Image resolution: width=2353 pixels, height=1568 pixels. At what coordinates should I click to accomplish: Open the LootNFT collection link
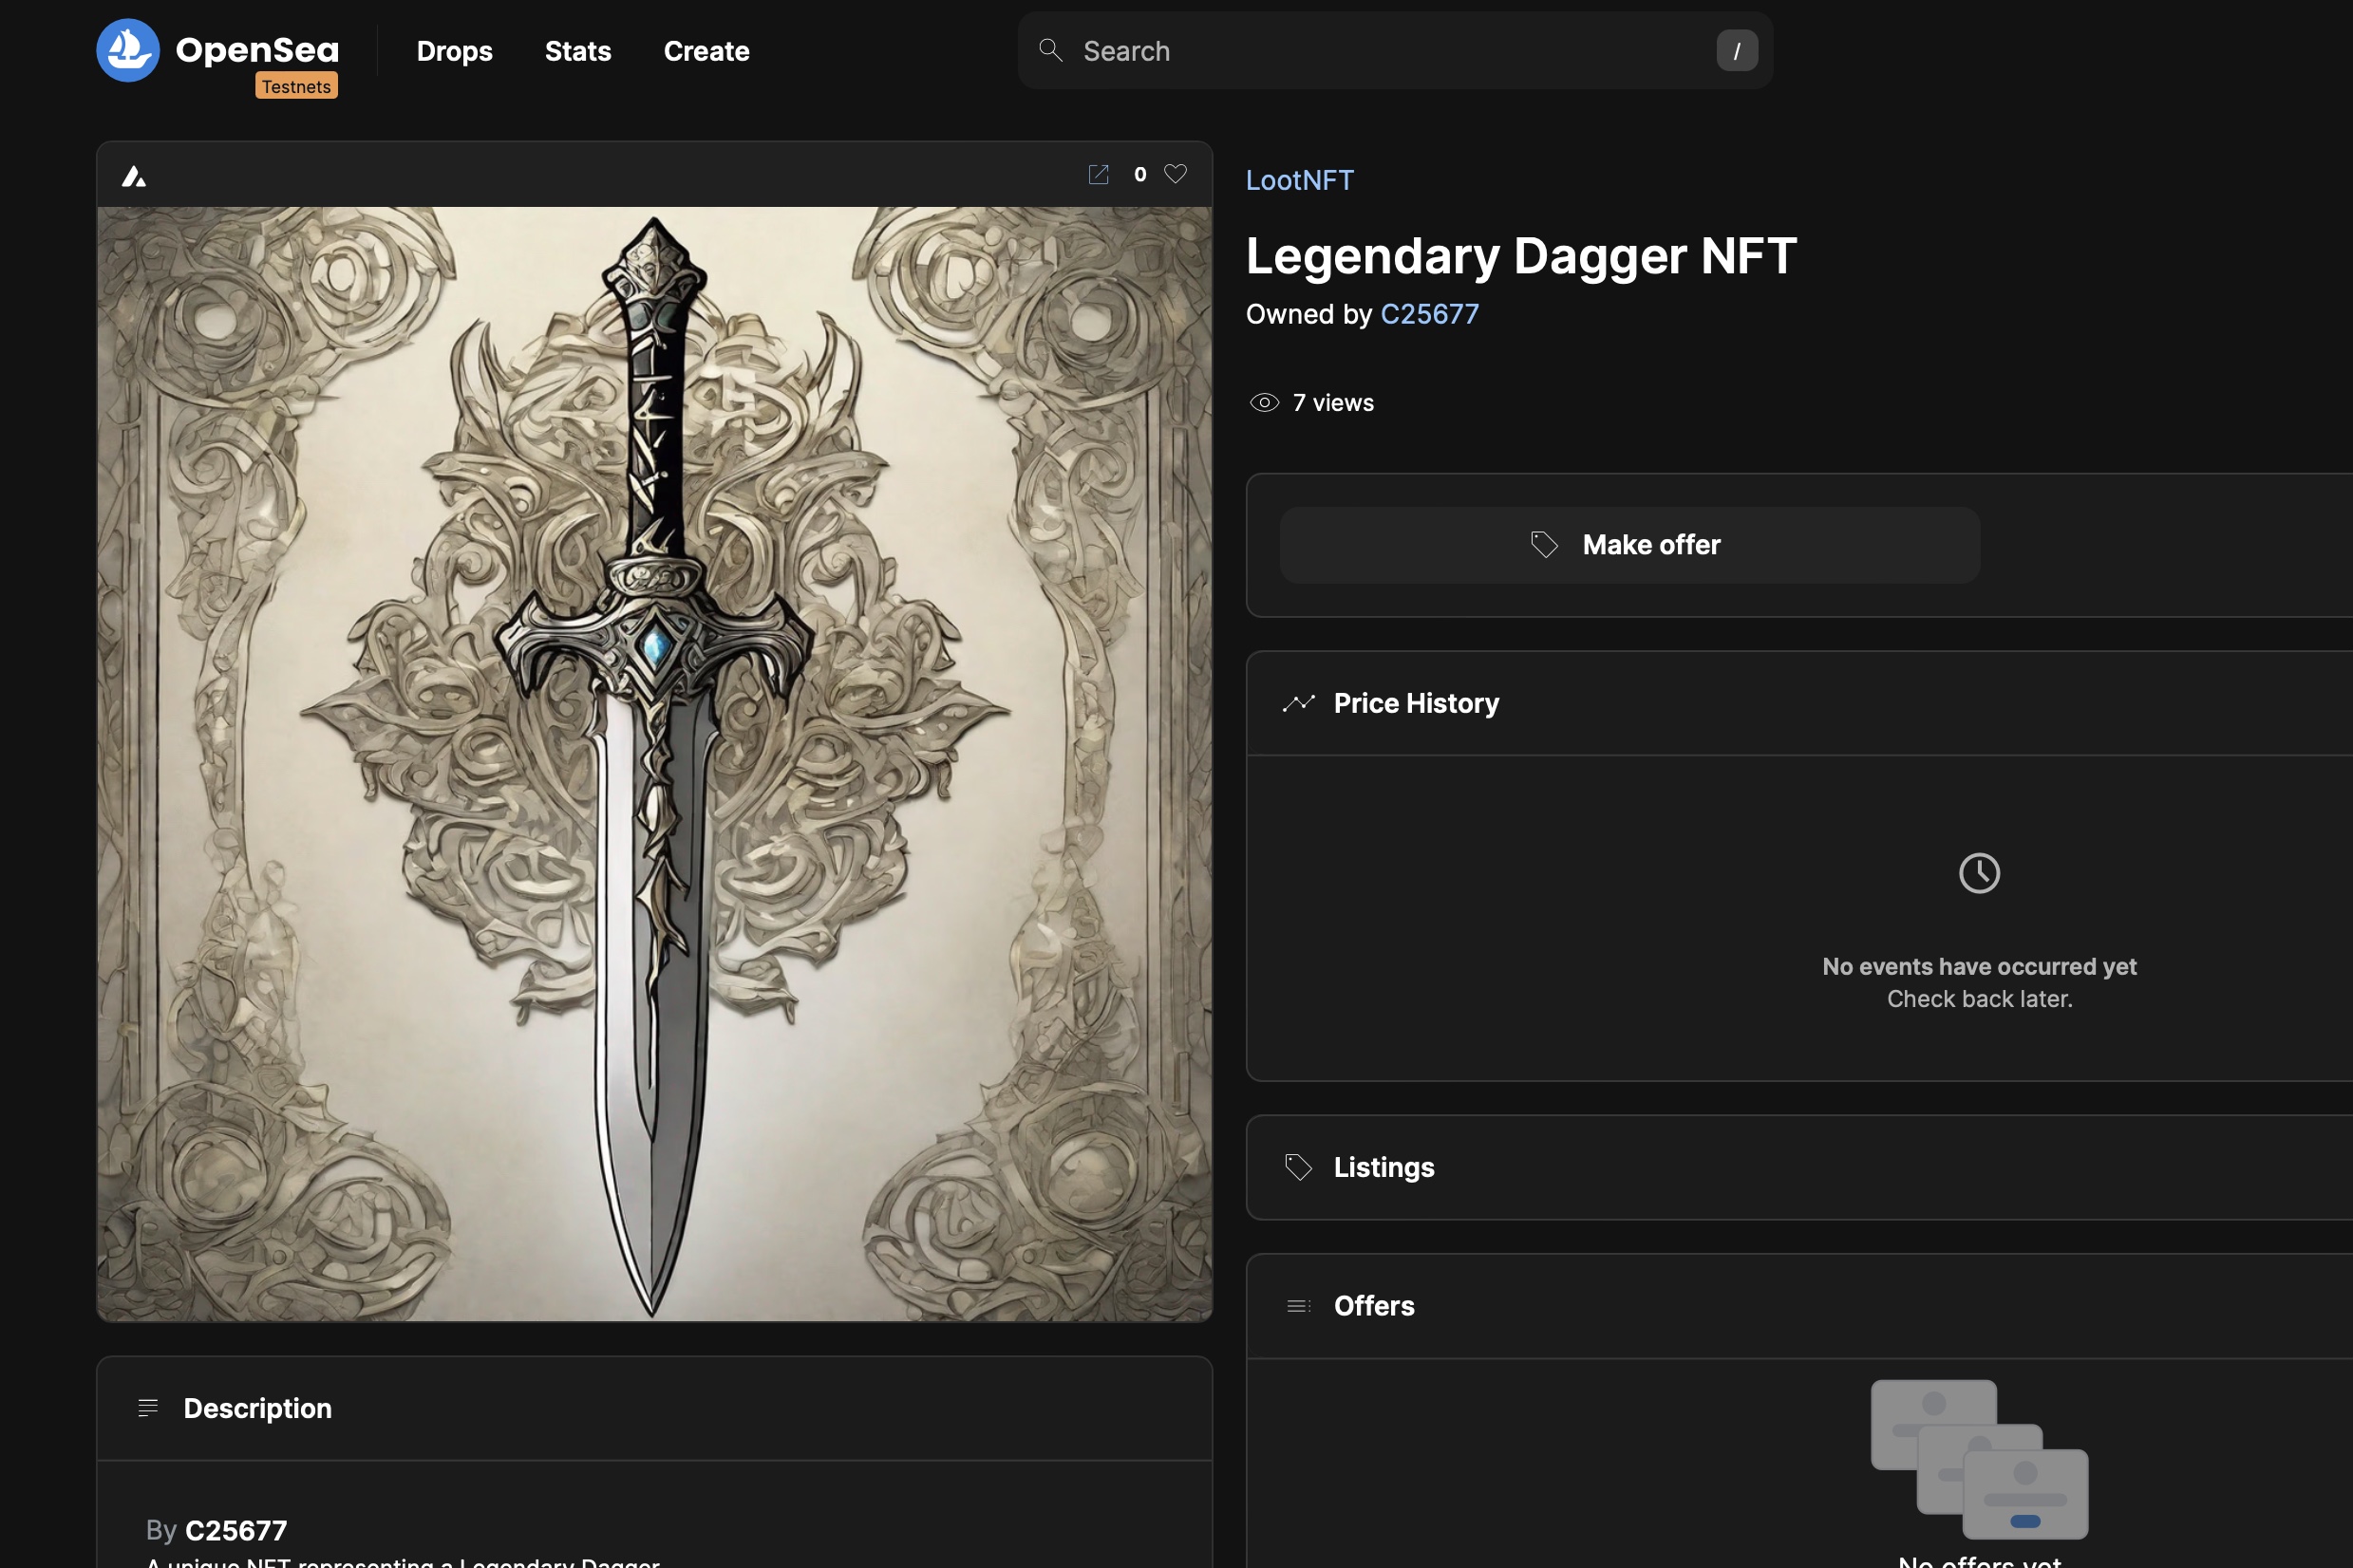(x=1299, y=180)
